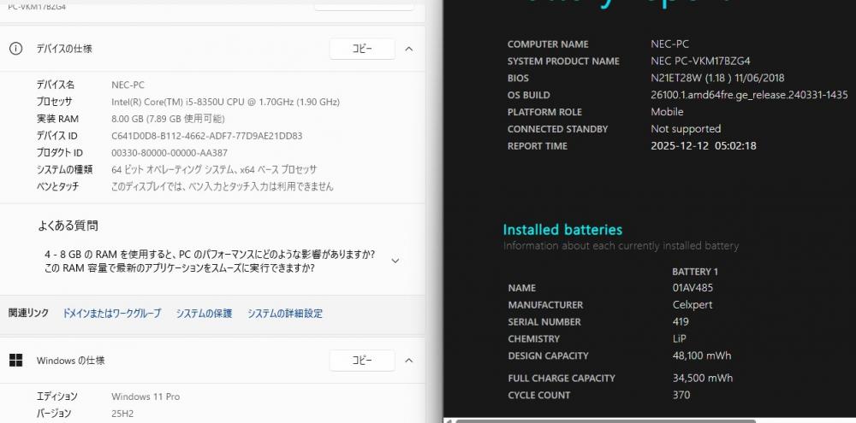Click the プロセッサ label
The height and width of the screenshot is (423, 856).
(54, 102)
